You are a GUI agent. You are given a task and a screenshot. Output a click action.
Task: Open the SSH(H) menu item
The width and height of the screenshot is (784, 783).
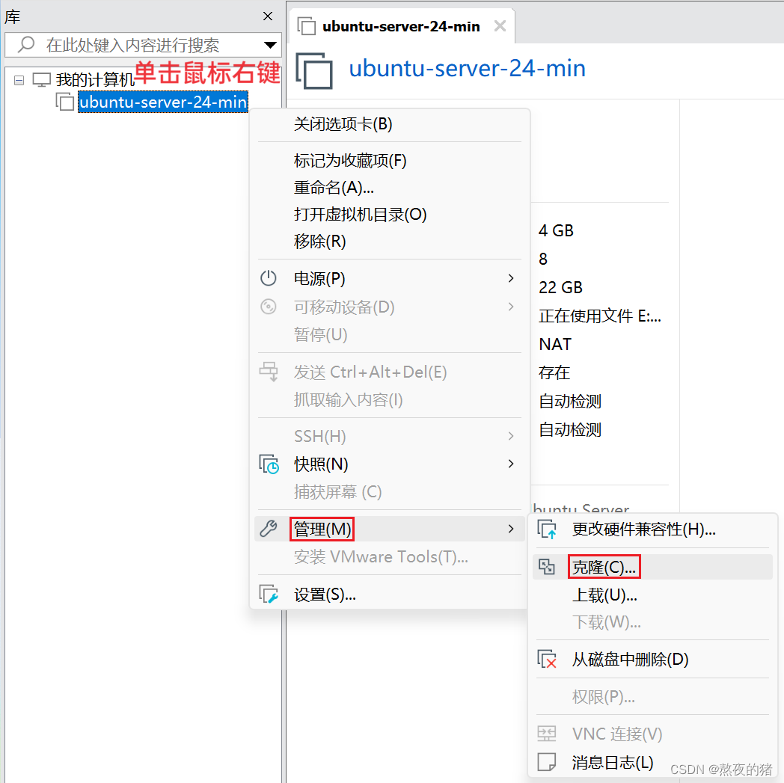(390, 436)
